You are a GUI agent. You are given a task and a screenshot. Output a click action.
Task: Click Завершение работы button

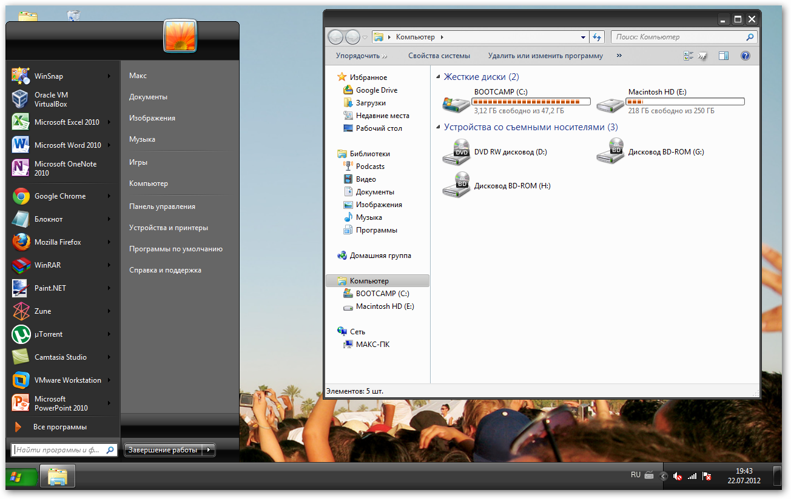pyautogui.click(x=163, y=450)
